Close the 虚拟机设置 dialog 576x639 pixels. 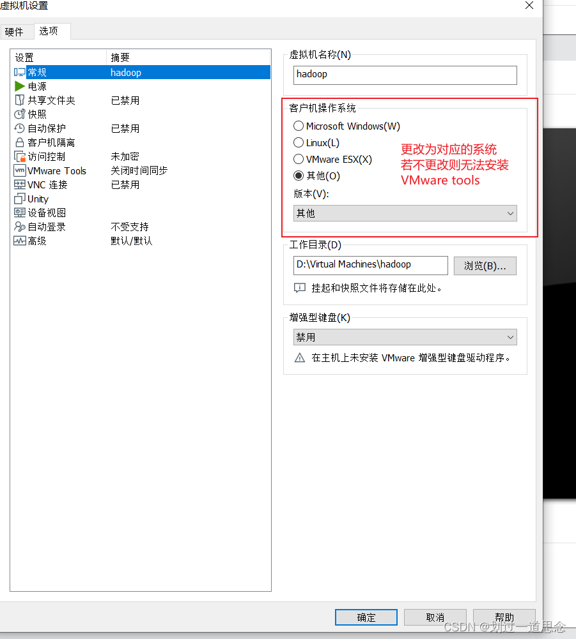click(529, 5)
